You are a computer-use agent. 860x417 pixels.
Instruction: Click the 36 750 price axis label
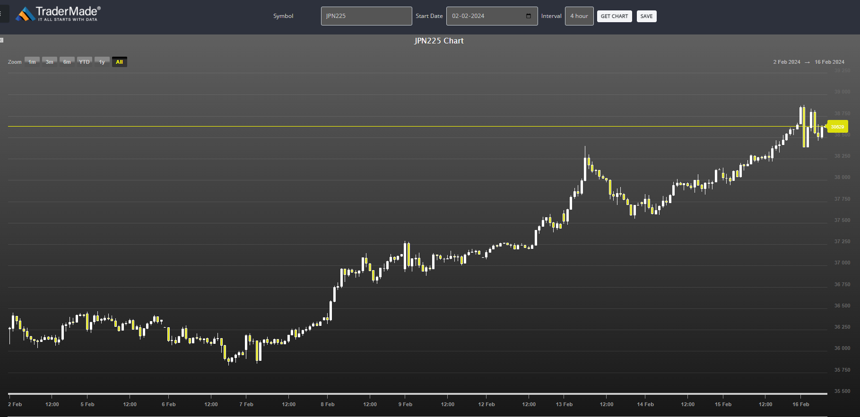(842, 284)
